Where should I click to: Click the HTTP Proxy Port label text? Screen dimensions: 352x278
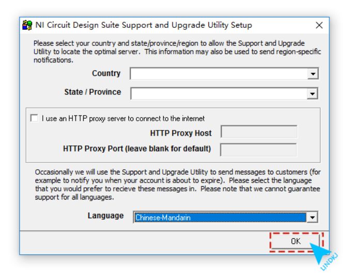click(x=137, y=149)
